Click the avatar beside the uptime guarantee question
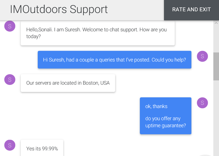The image size is (219, 156). (x=202, y=103)
